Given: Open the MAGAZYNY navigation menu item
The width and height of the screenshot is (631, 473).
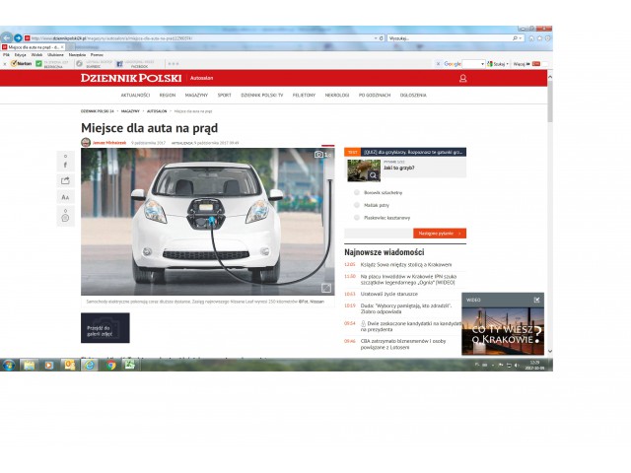Looking at the screenshot, I should click(x=196, y=95).
